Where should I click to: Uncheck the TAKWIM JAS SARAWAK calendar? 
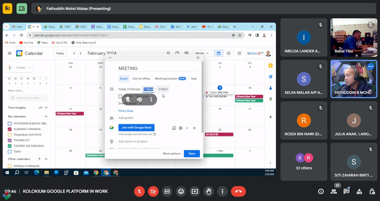10,146
